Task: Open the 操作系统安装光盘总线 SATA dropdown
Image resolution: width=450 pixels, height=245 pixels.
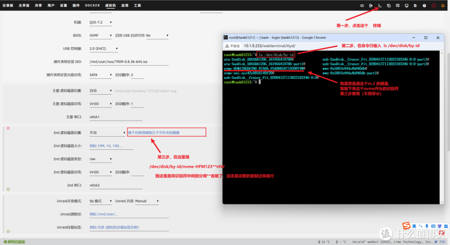Action: tap(101, 75)
